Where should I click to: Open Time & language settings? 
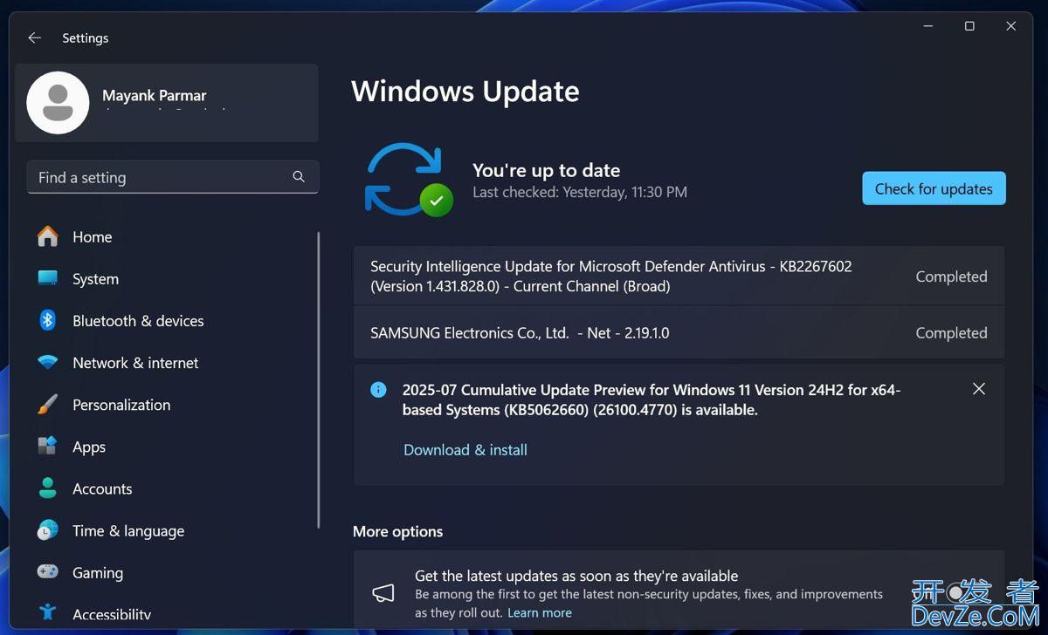click(128, 530)
